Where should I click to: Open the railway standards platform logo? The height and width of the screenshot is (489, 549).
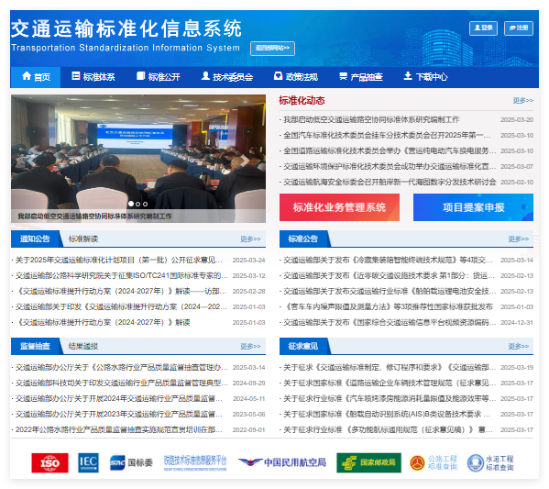(195, 462)
